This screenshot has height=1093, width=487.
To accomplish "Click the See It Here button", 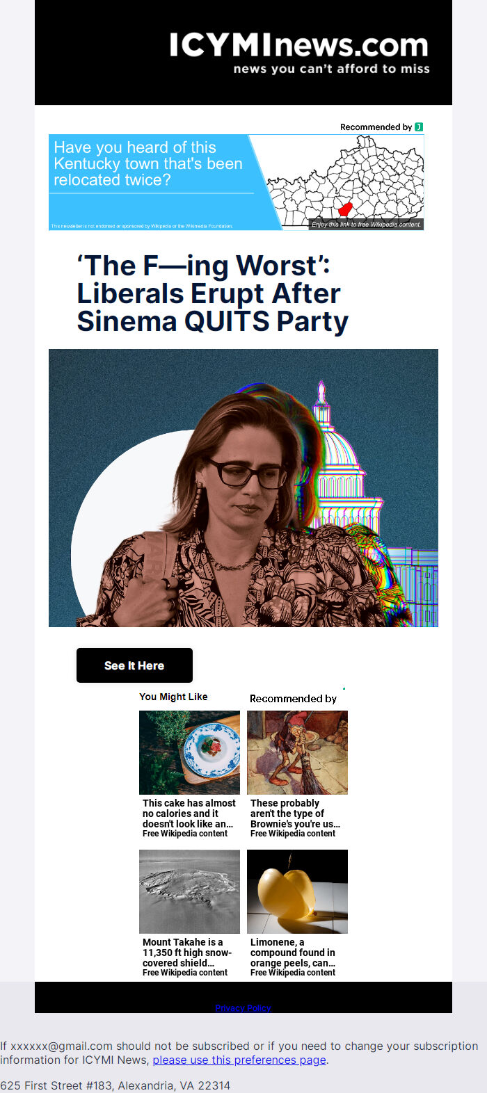I will click(x=134, y=665).
